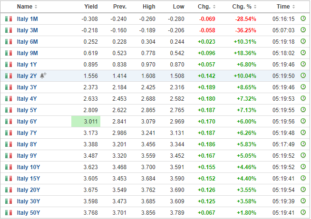
Task: Click the clock icon in Italy 3M row
Action: pyautogui.click(x=303, y=30)
